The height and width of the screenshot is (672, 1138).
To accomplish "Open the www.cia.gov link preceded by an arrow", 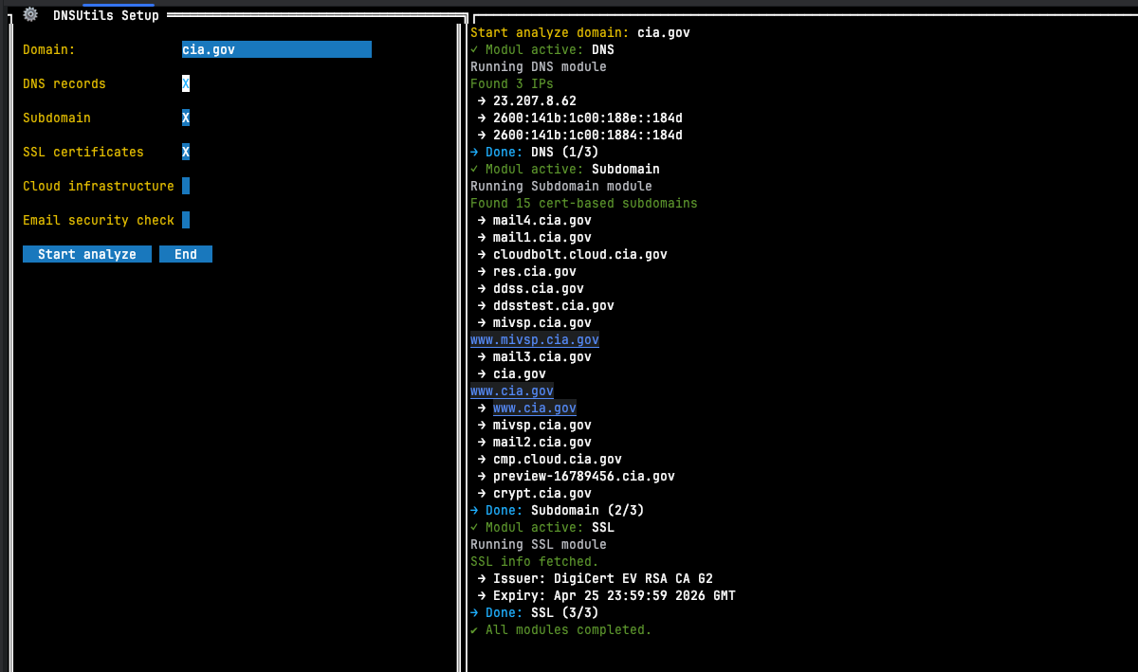I will pyautogui.click(x=535, y=408).
